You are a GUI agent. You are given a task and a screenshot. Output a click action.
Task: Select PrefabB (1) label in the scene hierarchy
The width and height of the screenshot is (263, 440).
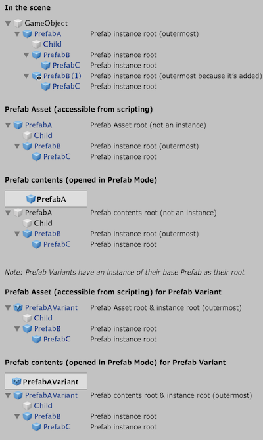coord(62,76)
